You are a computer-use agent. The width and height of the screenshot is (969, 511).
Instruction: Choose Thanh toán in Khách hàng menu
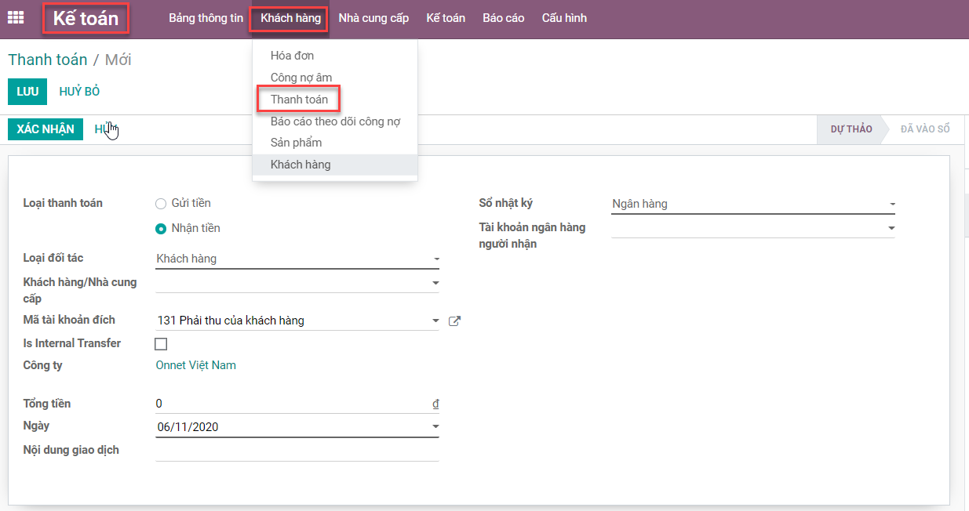(x=299, y=100)
